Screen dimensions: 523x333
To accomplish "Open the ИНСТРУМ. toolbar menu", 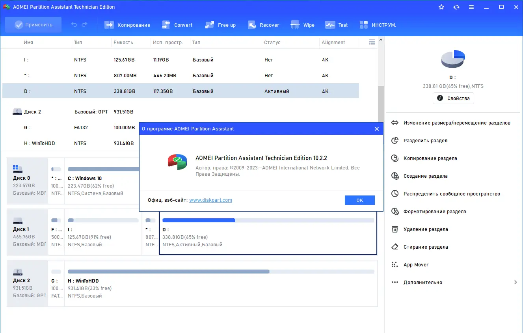I will pyautogui.click(x=378, y=25).
